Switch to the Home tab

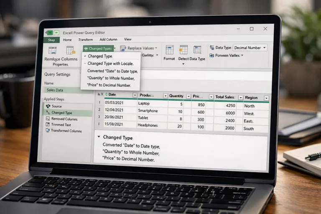coord(67,40)
